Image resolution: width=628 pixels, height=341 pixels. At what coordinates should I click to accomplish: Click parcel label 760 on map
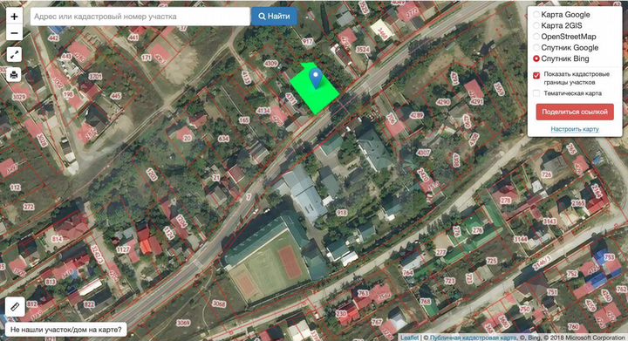coord(574,327)
